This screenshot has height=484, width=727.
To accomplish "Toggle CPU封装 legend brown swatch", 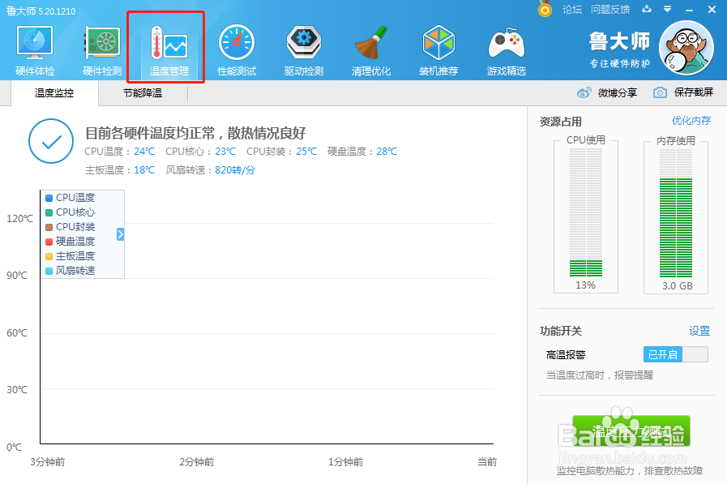I will pyautogui.click(x=49, y=227).
